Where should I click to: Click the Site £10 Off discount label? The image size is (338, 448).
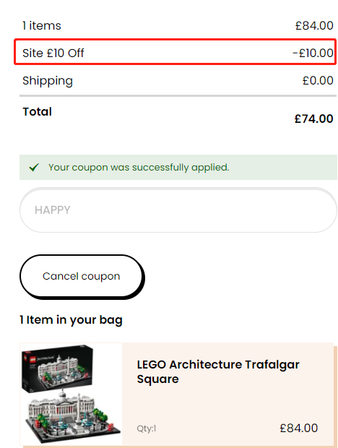pyautogui.click(x=53, y=53)
